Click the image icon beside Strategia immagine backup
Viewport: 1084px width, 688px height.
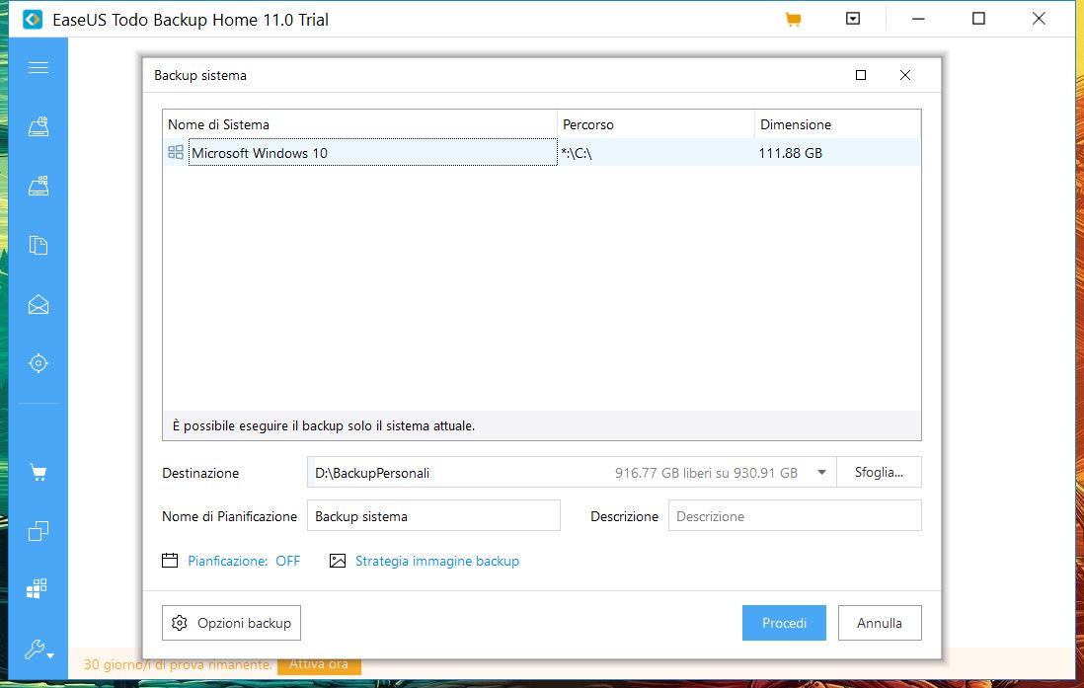click(338, 561)
